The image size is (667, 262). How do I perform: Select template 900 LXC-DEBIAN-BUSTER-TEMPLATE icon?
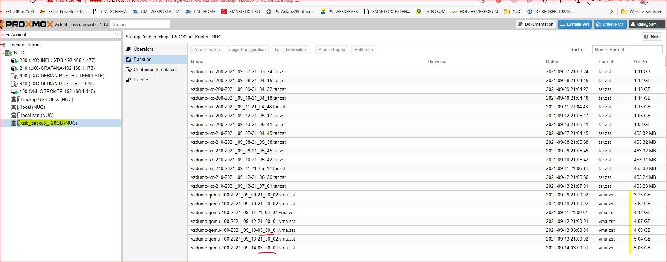coord(14,76)
